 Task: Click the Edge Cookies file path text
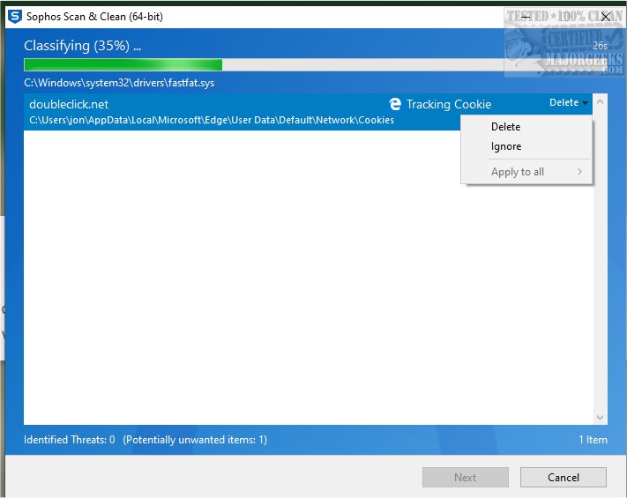point(212,120)
